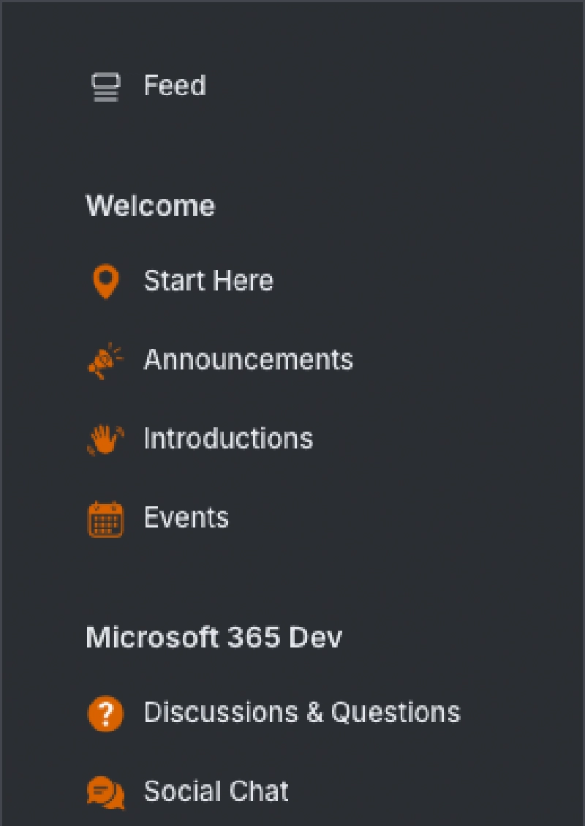Open the Announcements text label
The height and width of the screenshot is (826, 585).
(x=248, y=360)
